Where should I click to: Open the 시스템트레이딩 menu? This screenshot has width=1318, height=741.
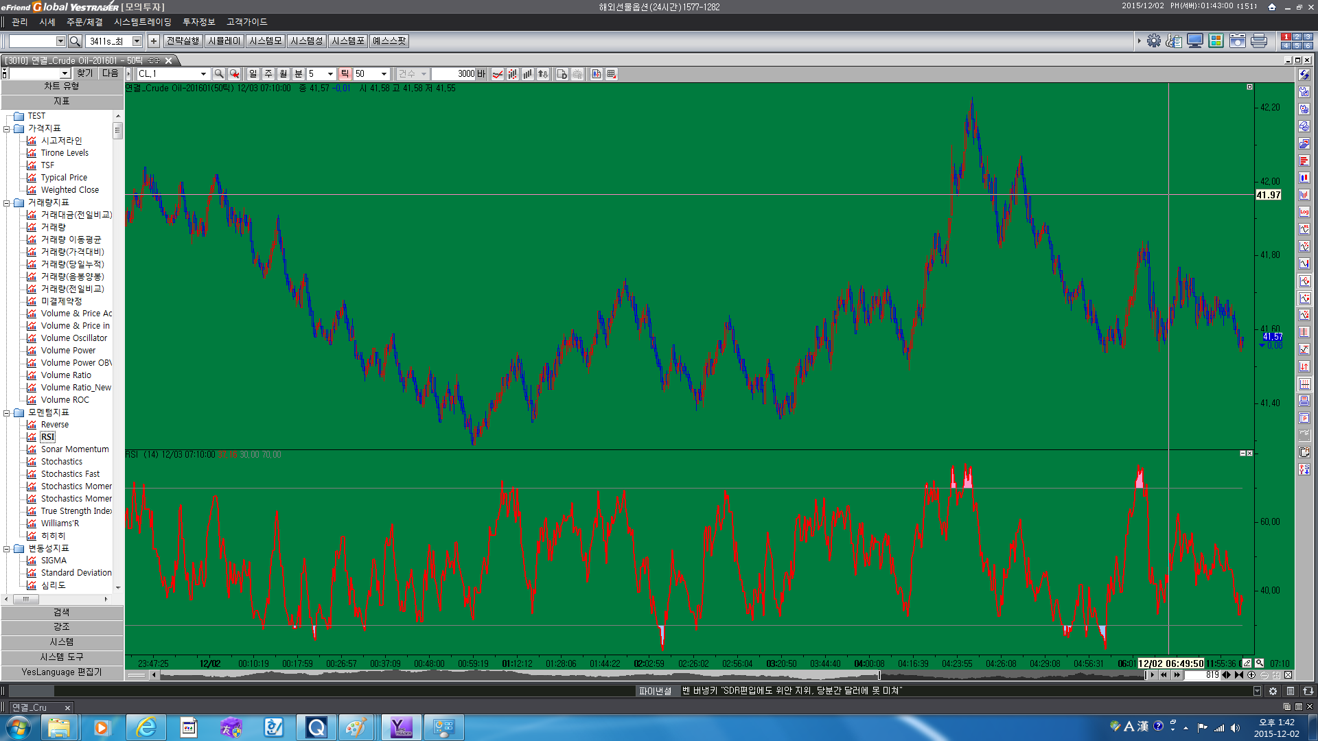click(143, 22)
